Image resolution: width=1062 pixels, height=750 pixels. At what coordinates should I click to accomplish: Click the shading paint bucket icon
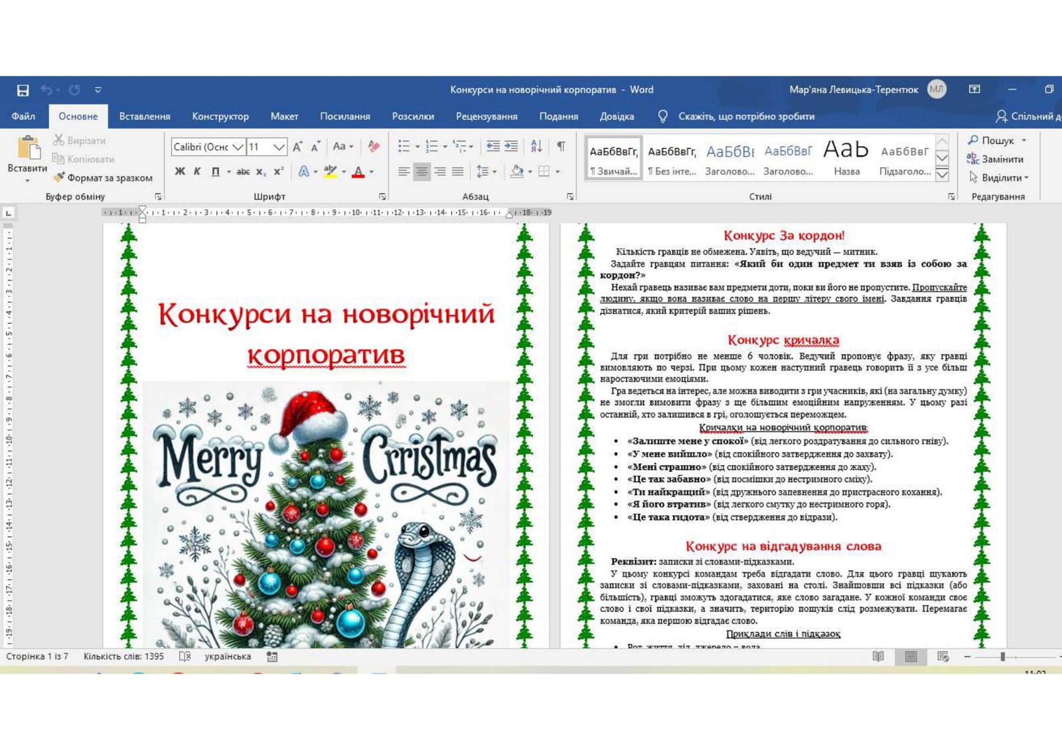517,172
